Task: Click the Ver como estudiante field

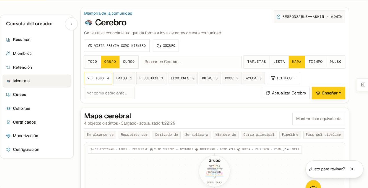Action: click(109, 93)
